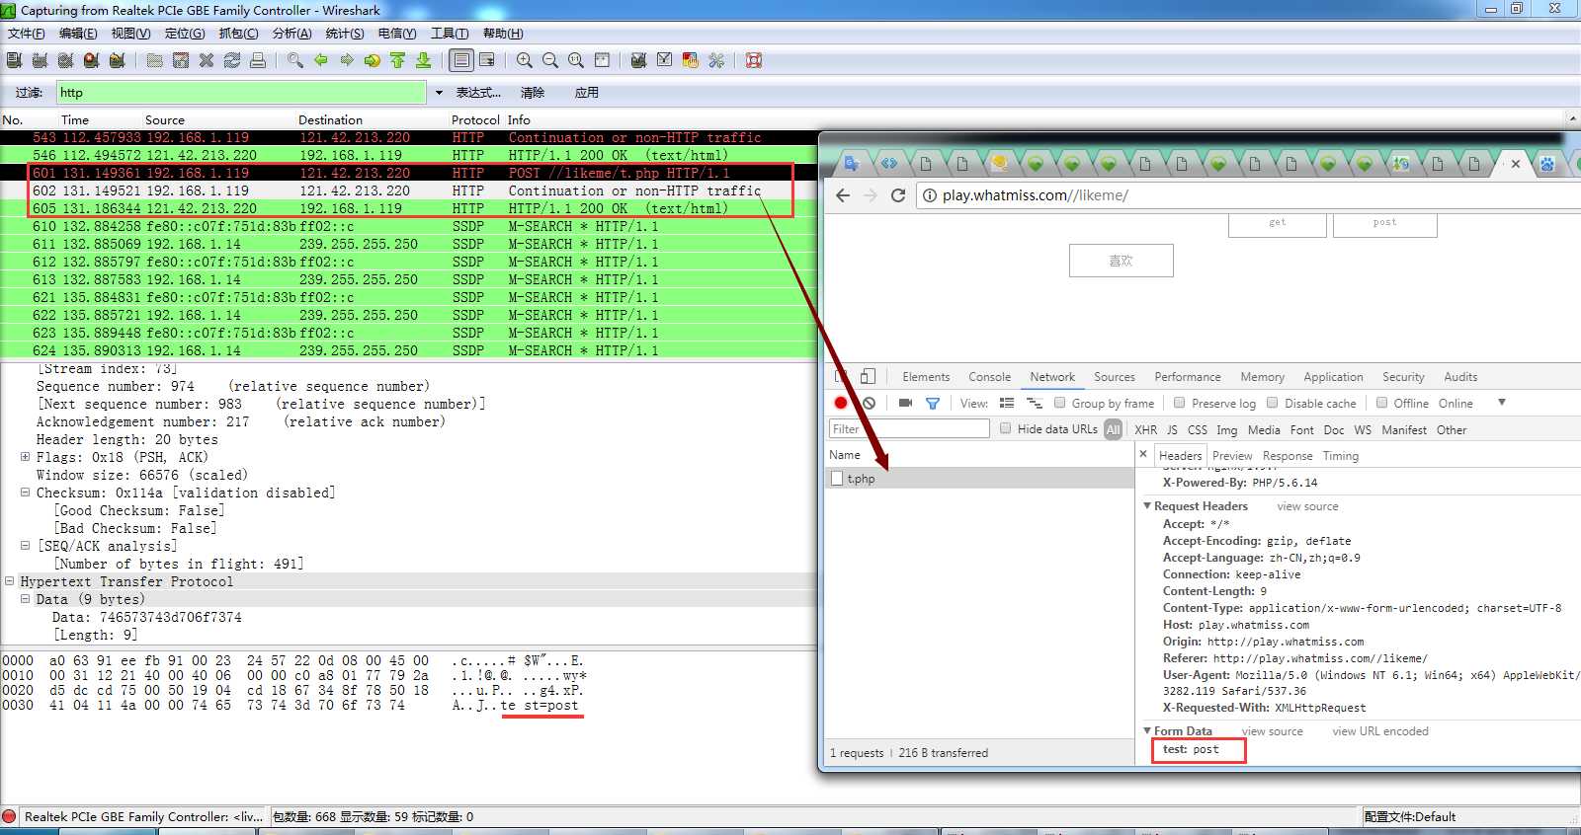1581x835 pixels.
Task: Click the red record network log button
Action: [x=841, y=403]
